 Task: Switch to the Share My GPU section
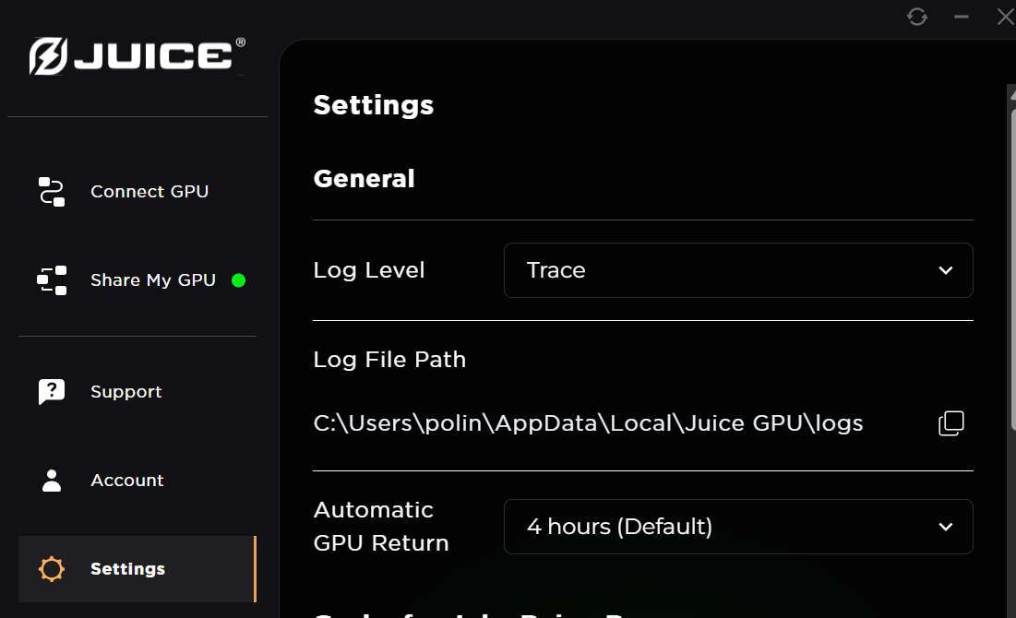click(152, 279)
